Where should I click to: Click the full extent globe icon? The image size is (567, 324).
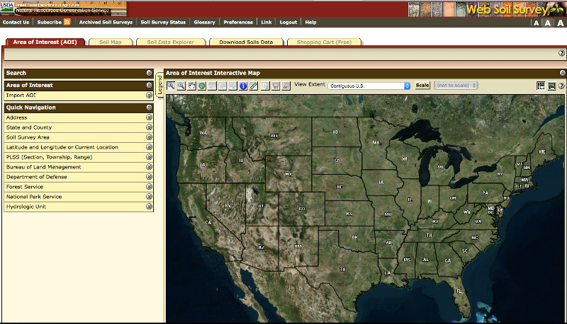[x=202, y=86]
